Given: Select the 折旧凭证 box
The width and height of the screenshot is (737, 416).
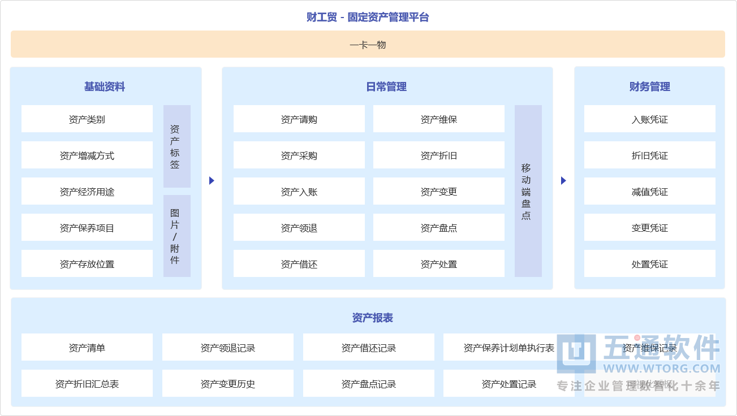Looking at the screenshot, I should 650,155.
